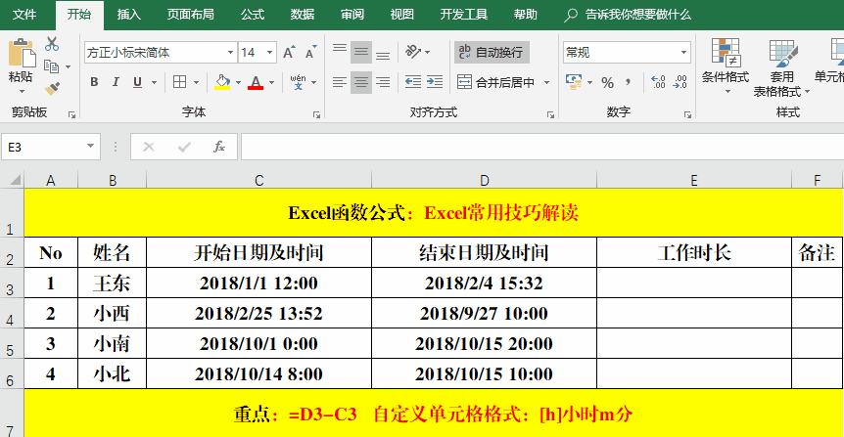
Task: Apply comma style number format
Action: (629, 82)
